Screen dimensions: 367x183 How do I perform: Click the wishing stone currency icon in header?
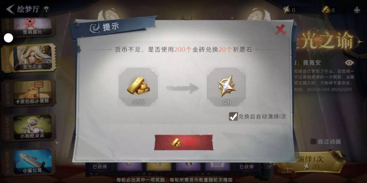(x=286, y=10)
